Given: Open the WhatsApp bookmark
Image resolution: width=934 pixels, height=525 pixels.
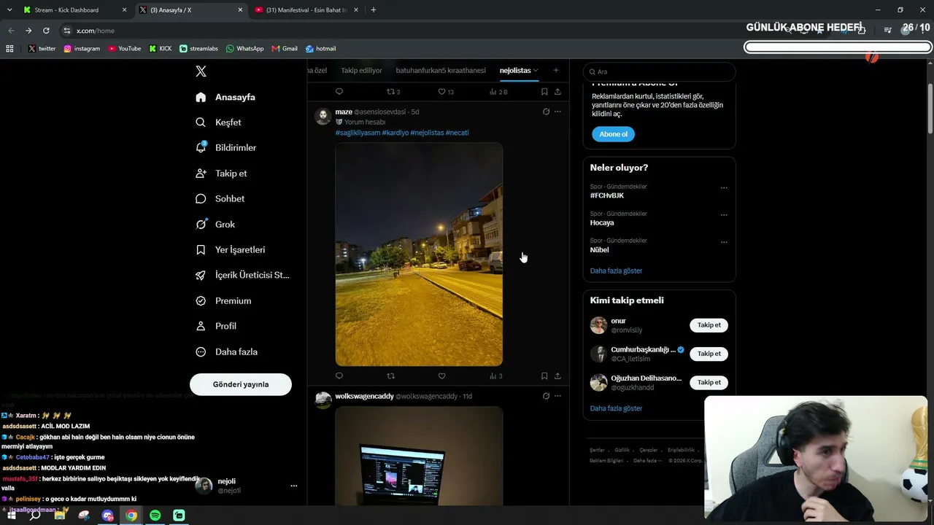Looking at the screenshot, I should [245, 49].
